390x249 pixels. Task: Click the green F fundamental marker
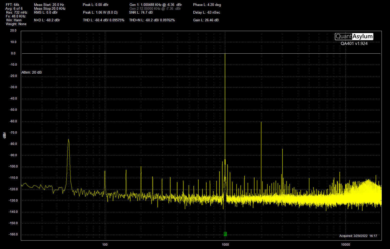[225, 234]
